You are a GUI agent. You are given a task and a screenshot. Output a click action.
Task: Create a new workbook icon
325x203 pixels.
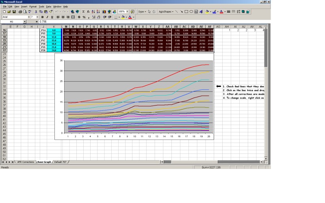(x=4, y=12)
